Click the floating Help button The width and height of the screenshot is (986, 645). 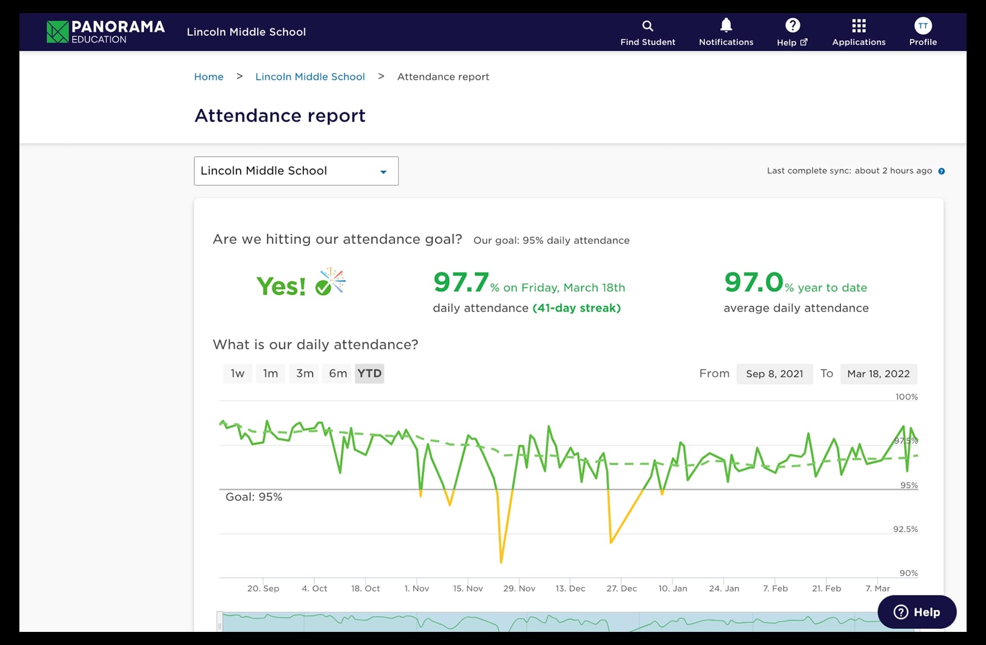click(916, 612)
